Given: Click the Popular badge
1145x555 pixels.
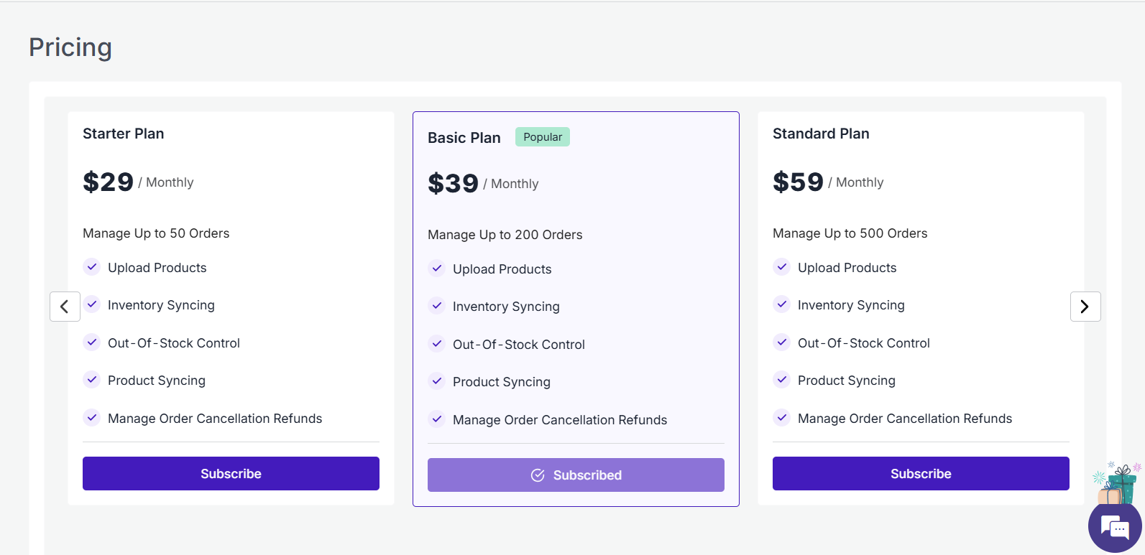Looking at the screenshot, I should click(x=543, y=137).
